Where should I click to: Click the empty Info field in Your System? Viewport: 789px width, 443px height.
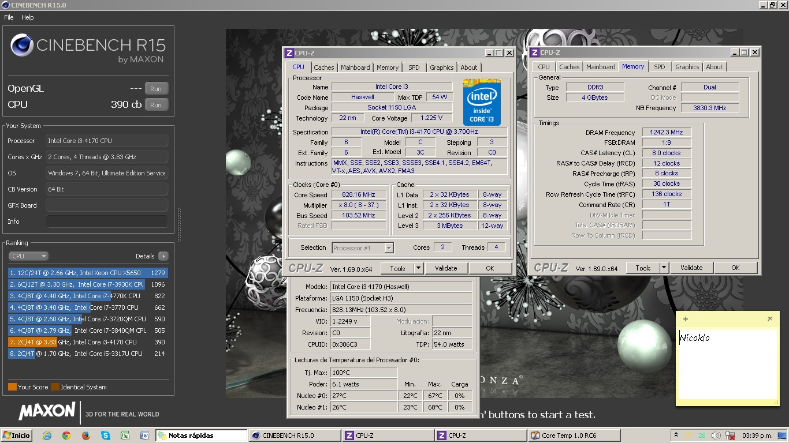tap(107, 221)
